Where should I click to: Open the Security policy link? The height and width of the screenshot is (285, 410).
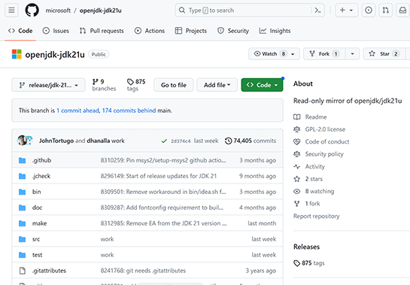coord(324,154)
